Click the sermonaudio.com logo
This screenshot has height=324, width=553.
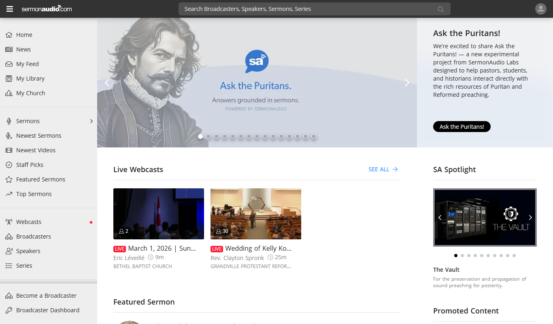tap(47, 9)
